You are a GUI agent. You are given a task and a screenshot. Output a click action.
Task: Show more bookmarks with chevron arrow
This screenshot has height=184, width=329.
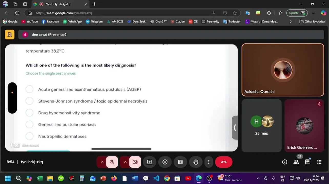[291, 21]
